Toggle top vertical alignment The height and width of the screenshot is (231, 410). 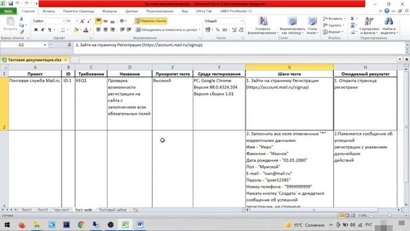click(99, 21)
